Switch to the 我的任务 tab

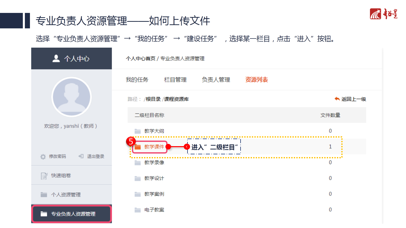(137, 80)
